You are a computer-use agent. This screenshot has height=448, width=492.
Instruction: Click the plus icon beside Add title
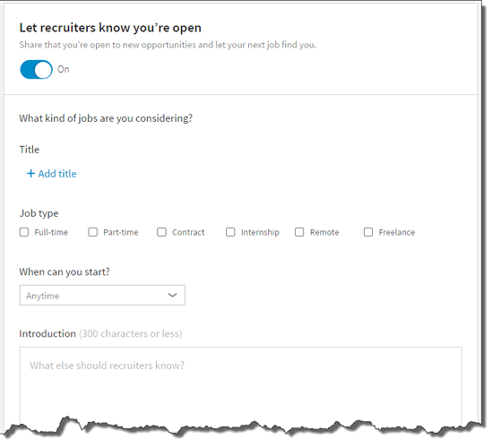[30, 174]
